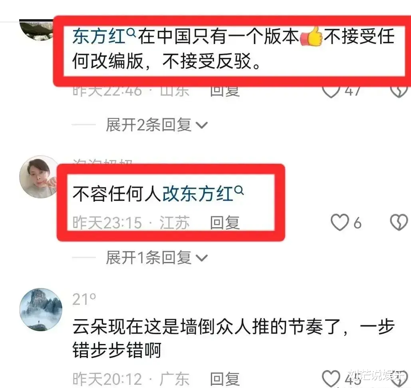View mountain avatar of user 21°
Screen dimensions: 411x388
[41, 309]
